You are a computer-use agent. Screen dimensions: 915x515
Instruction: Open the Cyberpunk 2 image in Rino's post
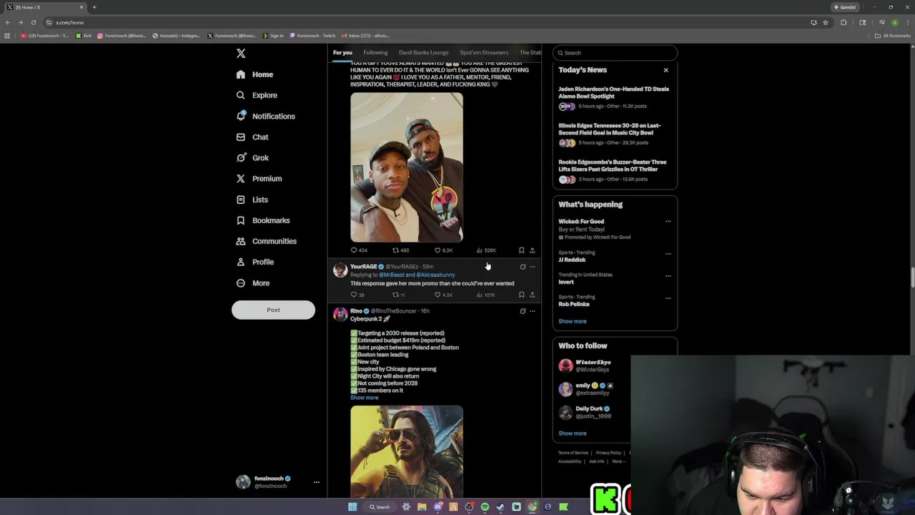[x=407, y=451]
